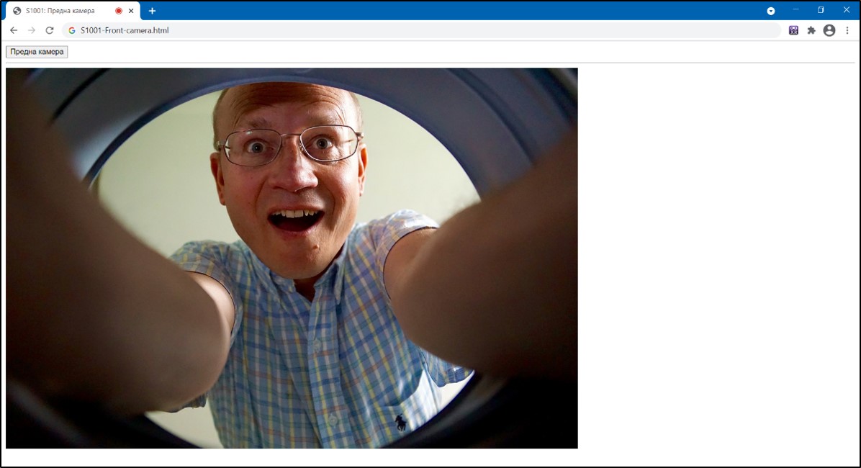Close the Chrome window

(846, 10)
